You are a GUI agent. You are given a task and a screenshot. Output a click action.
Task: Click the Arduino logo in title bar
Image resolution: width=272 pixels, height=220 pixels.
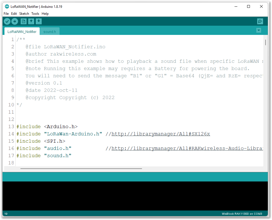click(7, 7)
